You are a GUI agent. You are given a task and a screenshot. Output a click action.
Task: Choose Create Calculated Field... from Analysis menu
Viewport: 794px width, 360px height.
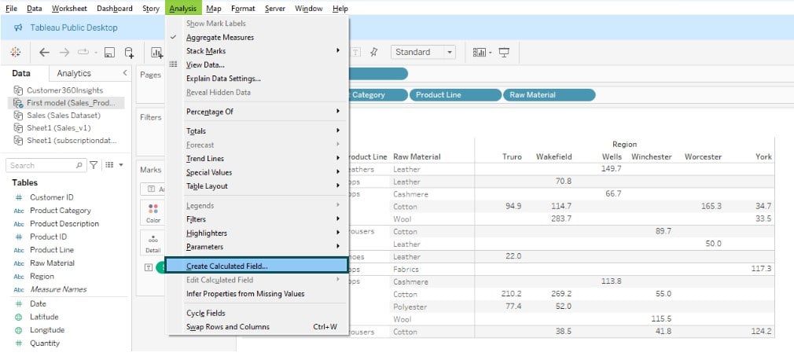(x=257, y=266)
